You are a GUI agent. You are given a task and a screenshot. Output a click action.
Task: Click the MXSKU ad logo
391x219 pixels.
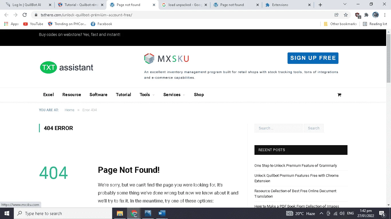click(166, 59)
